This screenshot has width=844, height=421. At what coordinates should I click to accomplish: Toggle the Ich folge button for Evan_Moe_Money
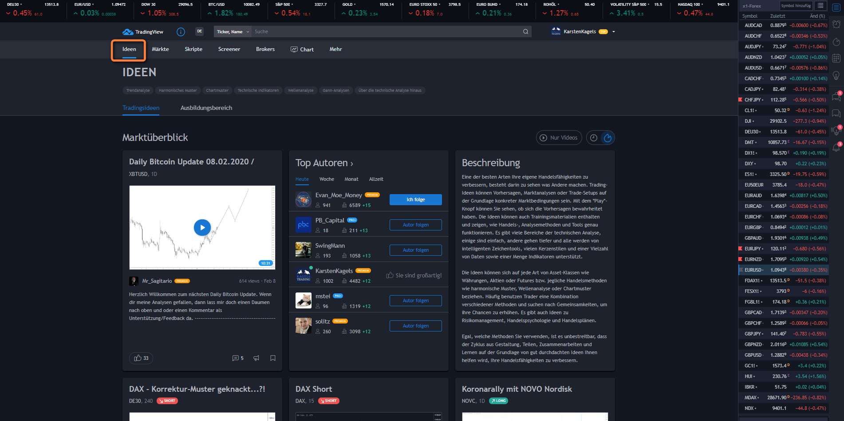tap(415, 199)
